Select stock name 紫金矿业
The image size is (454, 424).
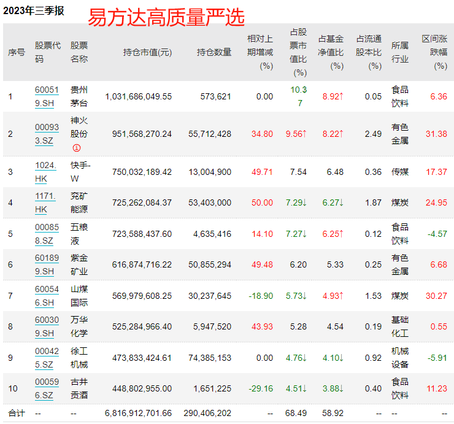[79, 264]
